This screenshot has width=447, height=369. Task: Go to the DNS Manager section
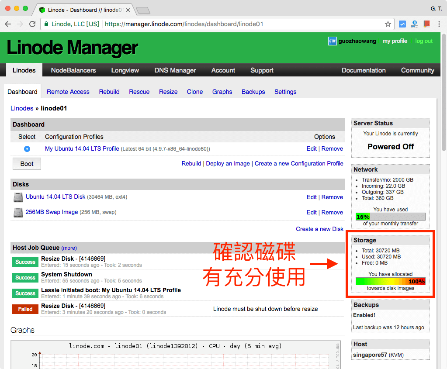175,70
